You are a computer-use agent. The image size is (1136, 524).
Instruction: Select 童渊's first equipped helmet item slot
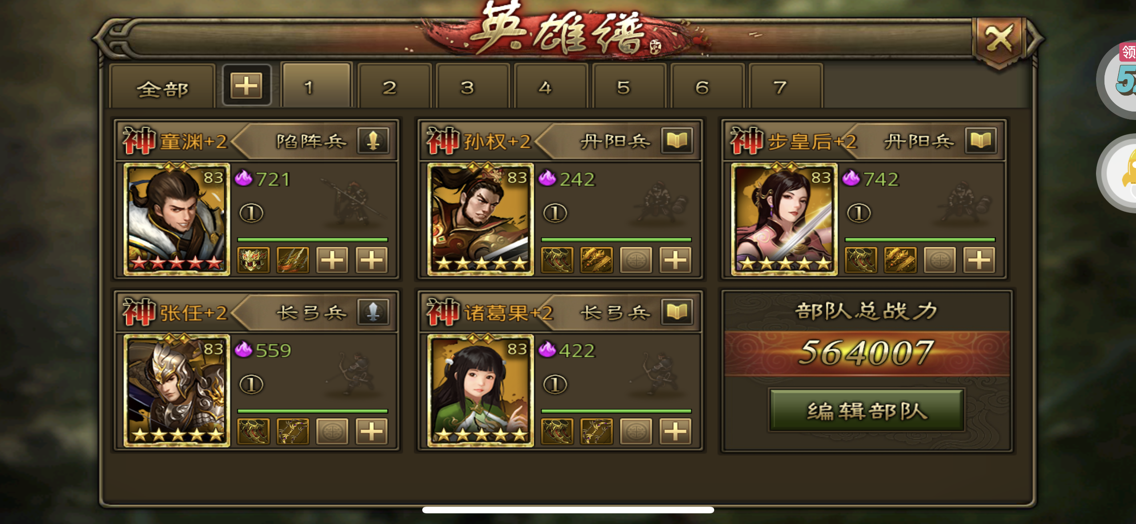click(x=253, y=260)
